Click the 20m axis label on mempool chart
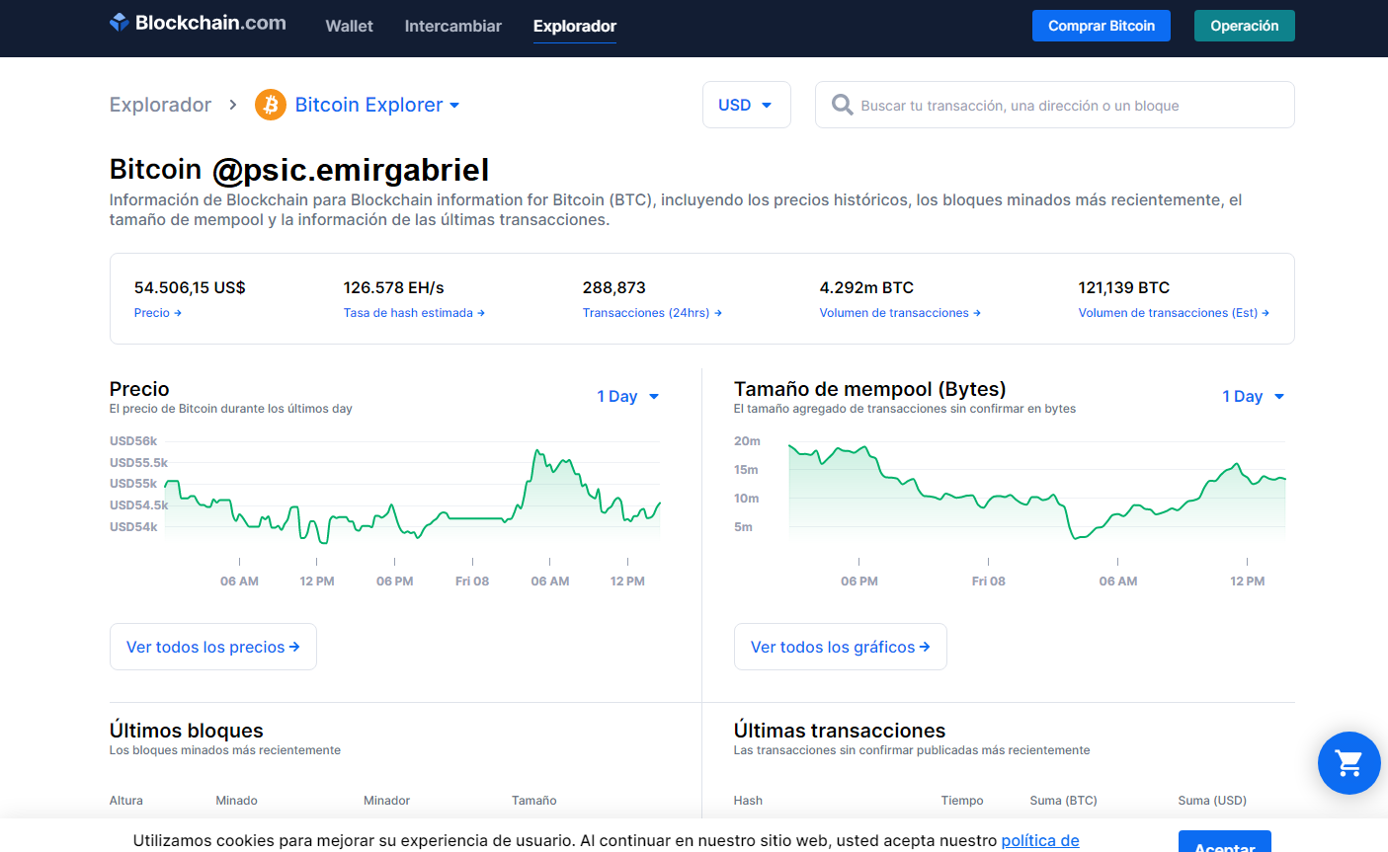1388x852 pixels. (x=747, y=441)
